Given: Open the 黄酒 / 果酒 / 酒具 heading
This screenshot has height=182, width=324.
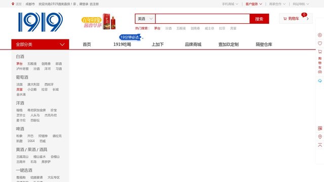Looking at the screenshot, I should point(31,150).
